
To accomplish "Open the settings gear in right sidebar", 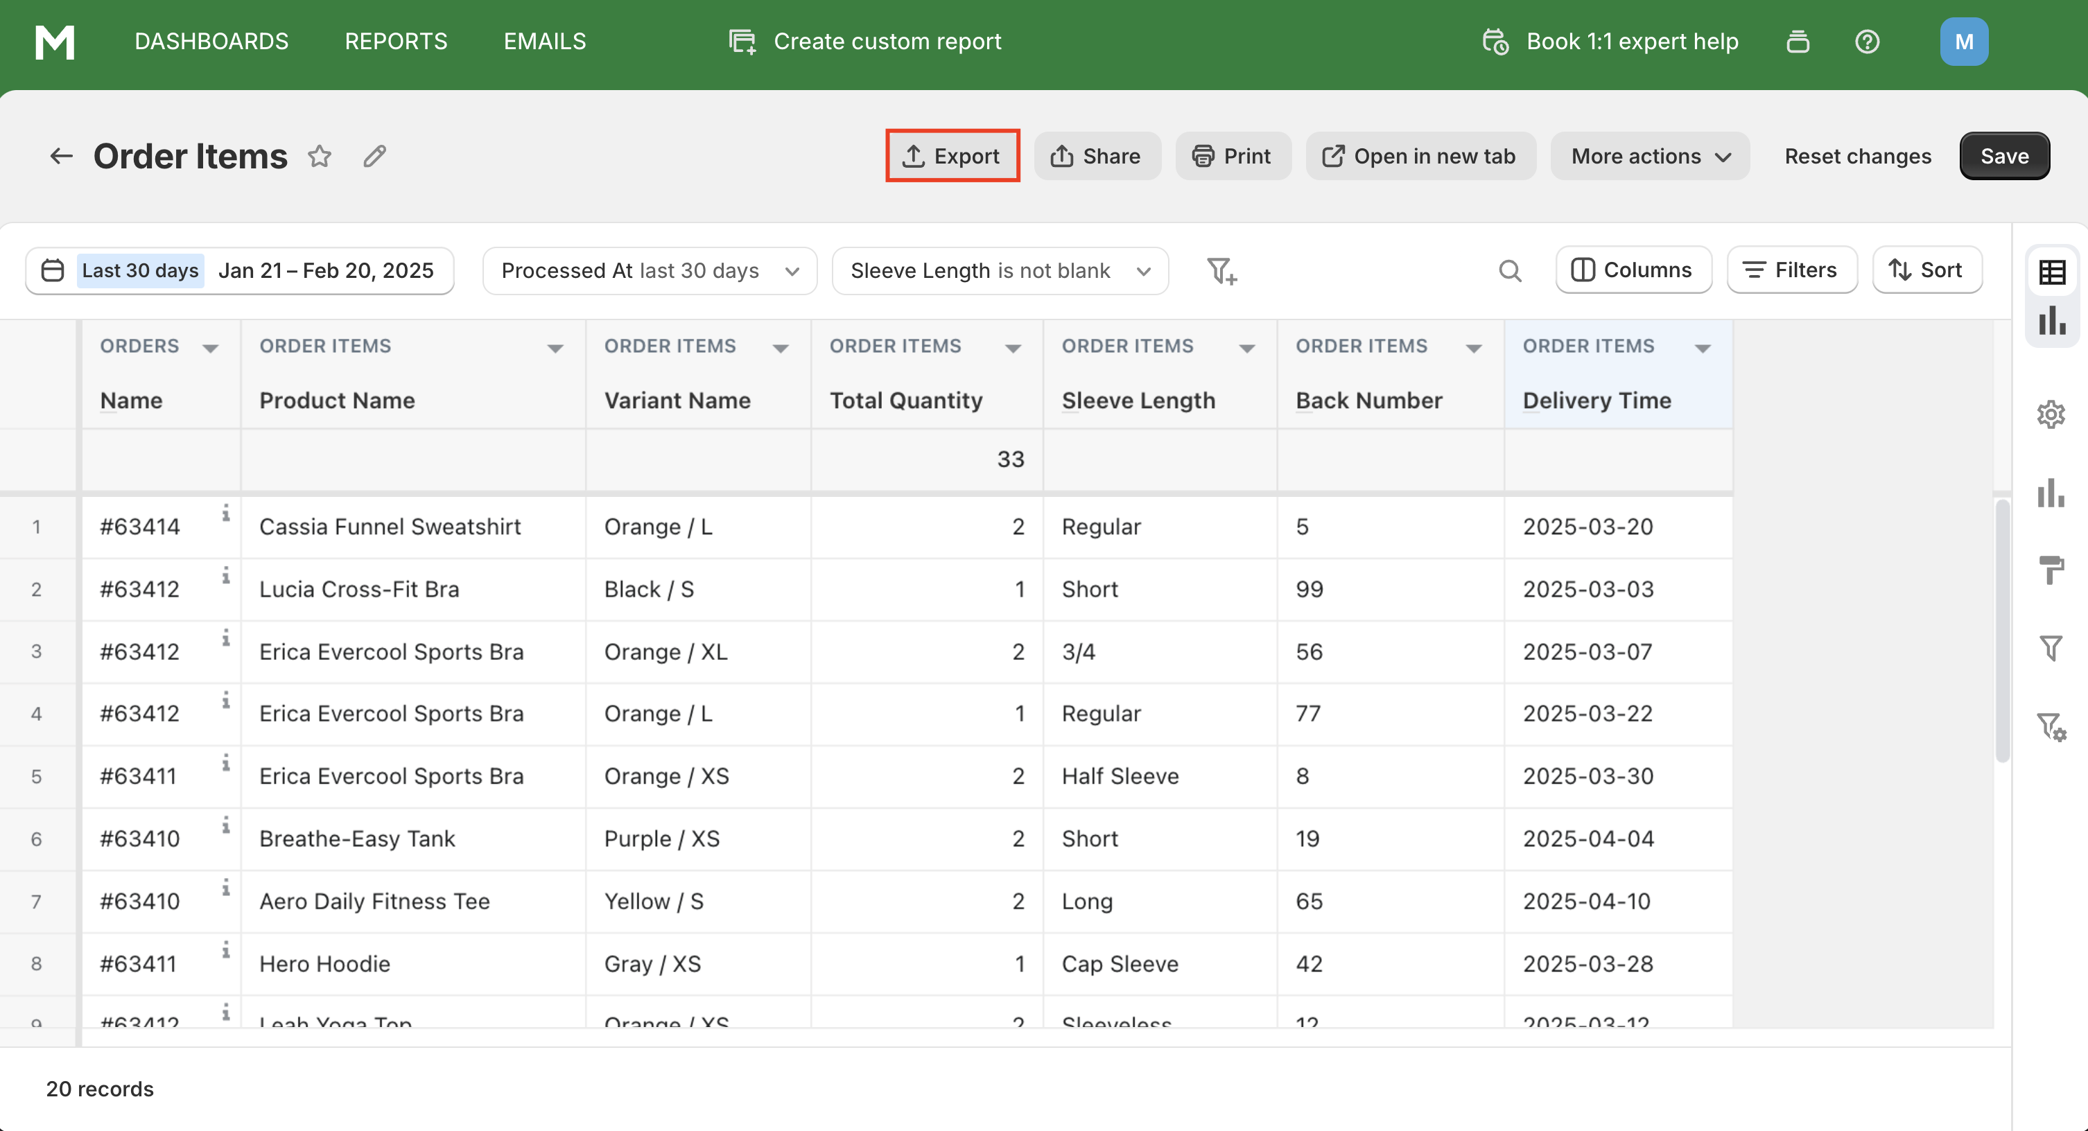I will click(2051, 415).
